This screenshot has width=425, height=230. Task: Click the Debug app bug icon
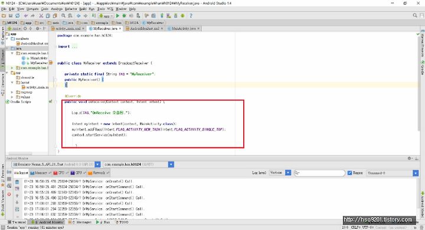click(x=125, y=16)
